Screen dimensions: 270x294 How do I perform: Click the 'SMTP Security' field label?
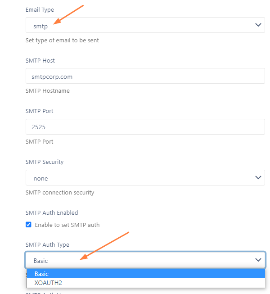click(45, 162)
